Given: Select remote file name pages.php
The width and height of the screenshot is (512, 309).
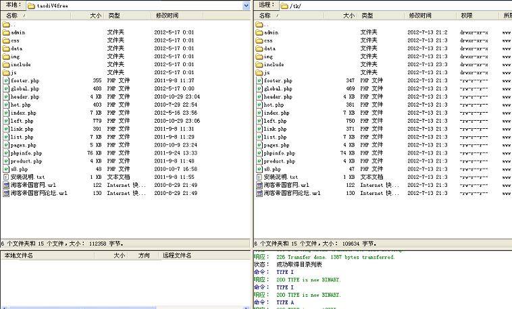Looking at the screenshot, I should [x=276, y=145].
